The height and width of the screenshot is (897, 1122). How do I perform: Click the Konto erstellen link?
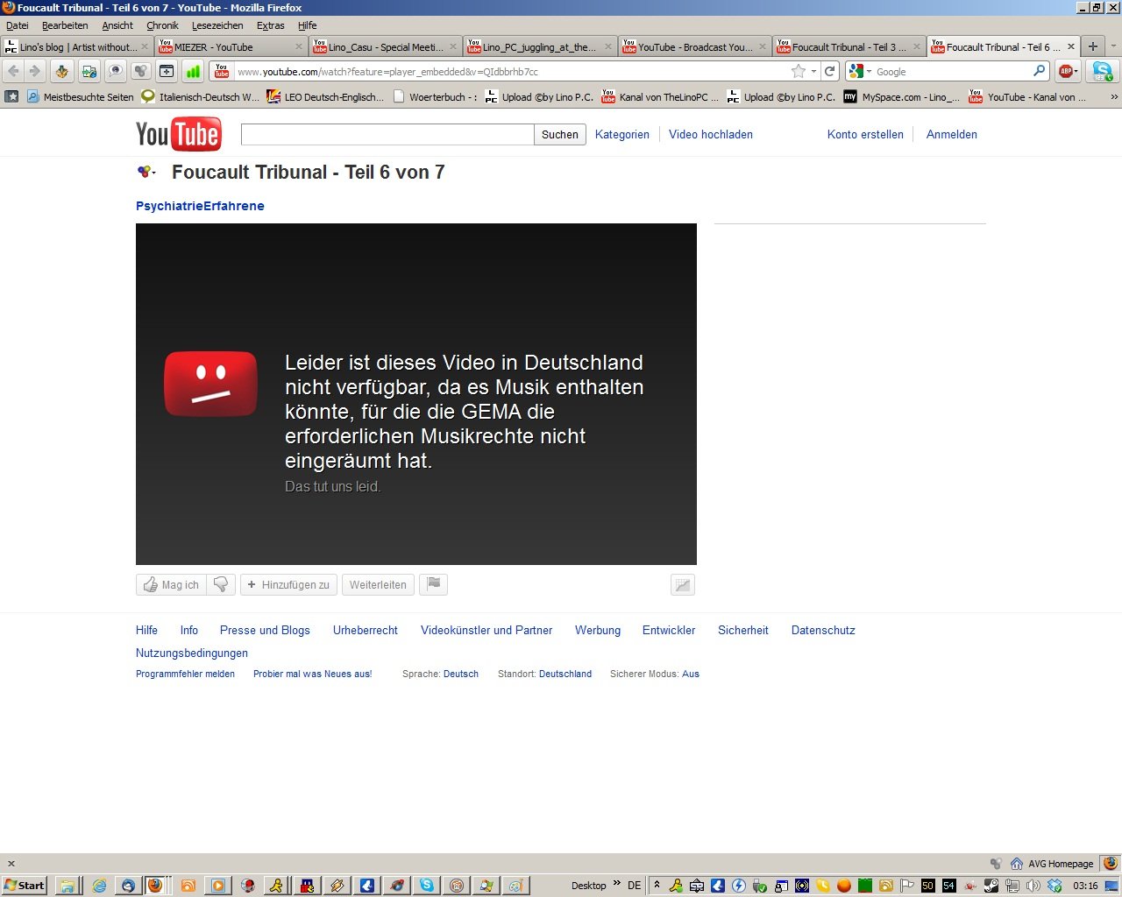[x=865, y=134]
